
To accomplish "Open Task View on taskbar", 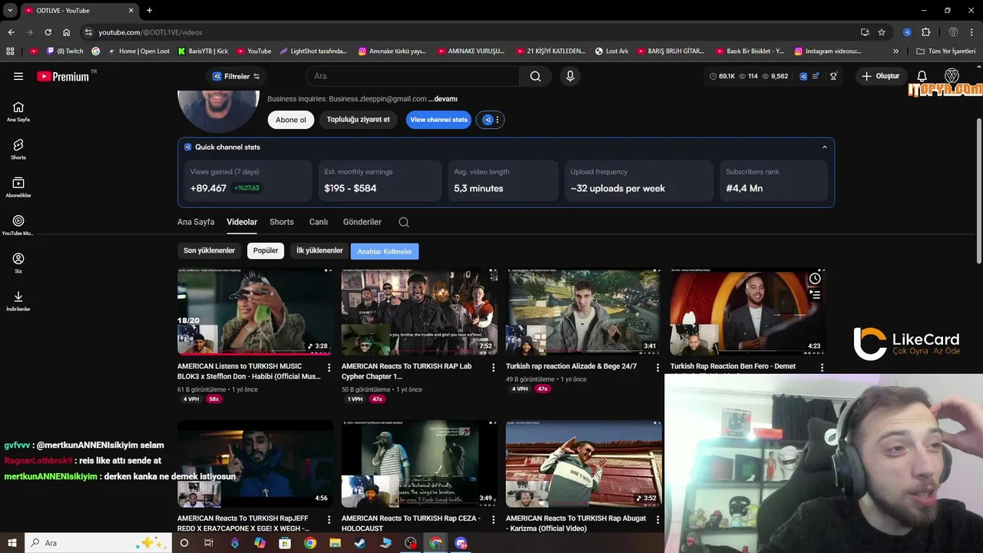I will (x=208, y=543).
